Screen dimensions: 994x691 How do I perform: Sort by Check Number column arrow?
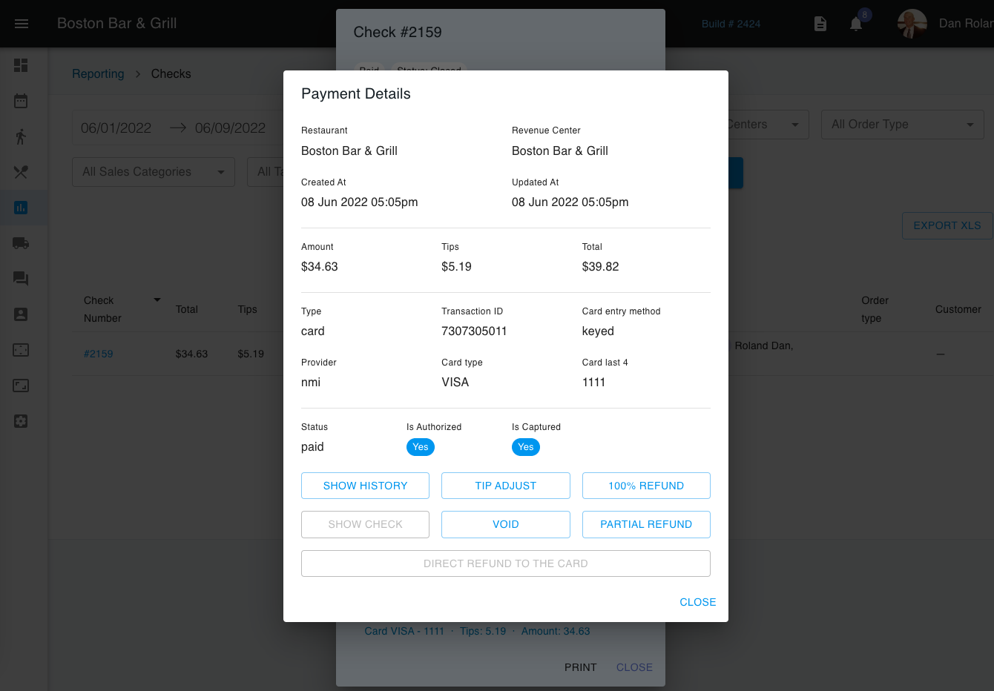pos(157,300)
